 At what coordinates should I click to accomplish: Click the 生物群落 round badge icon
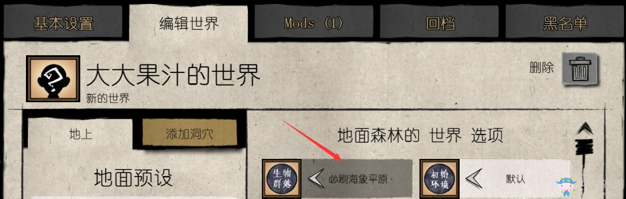point(281,179)
